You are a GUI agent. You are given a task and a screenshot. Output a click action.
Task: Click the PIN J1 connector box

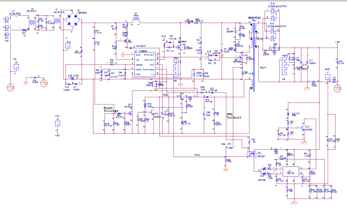[x=68, y=46]
